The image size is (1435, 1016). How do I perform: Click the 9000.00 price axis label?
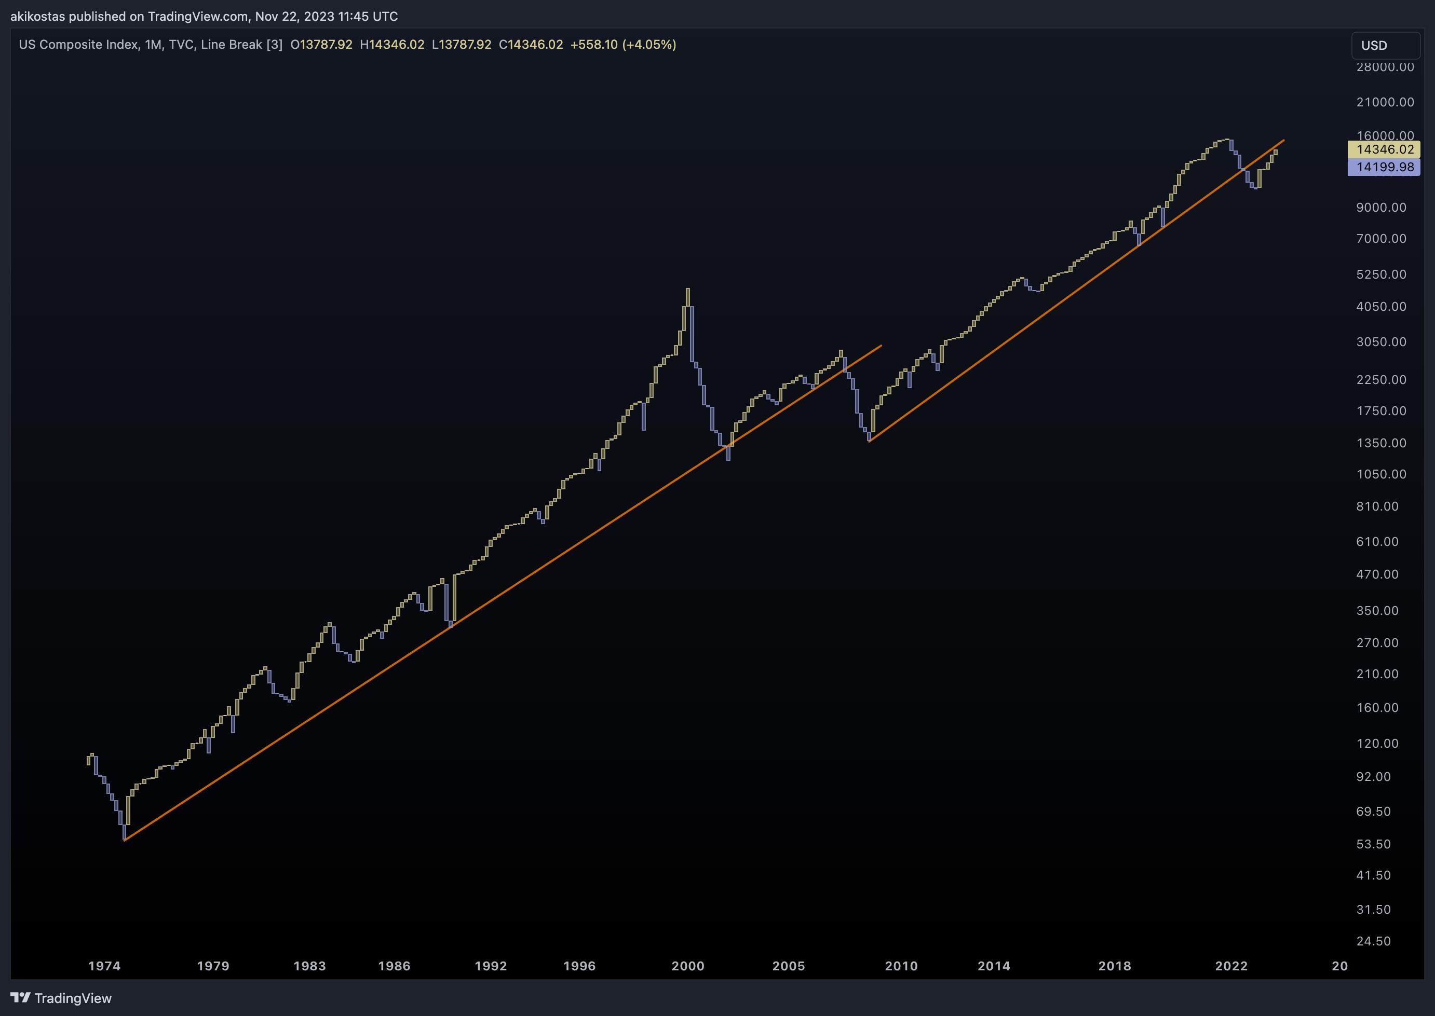tap(1381, 207)
